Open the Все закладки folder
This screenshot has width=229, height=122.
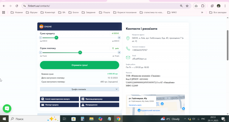pos(218,12)
